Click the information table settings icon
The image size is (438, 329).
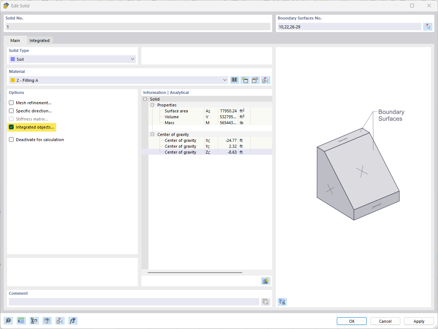266,281
